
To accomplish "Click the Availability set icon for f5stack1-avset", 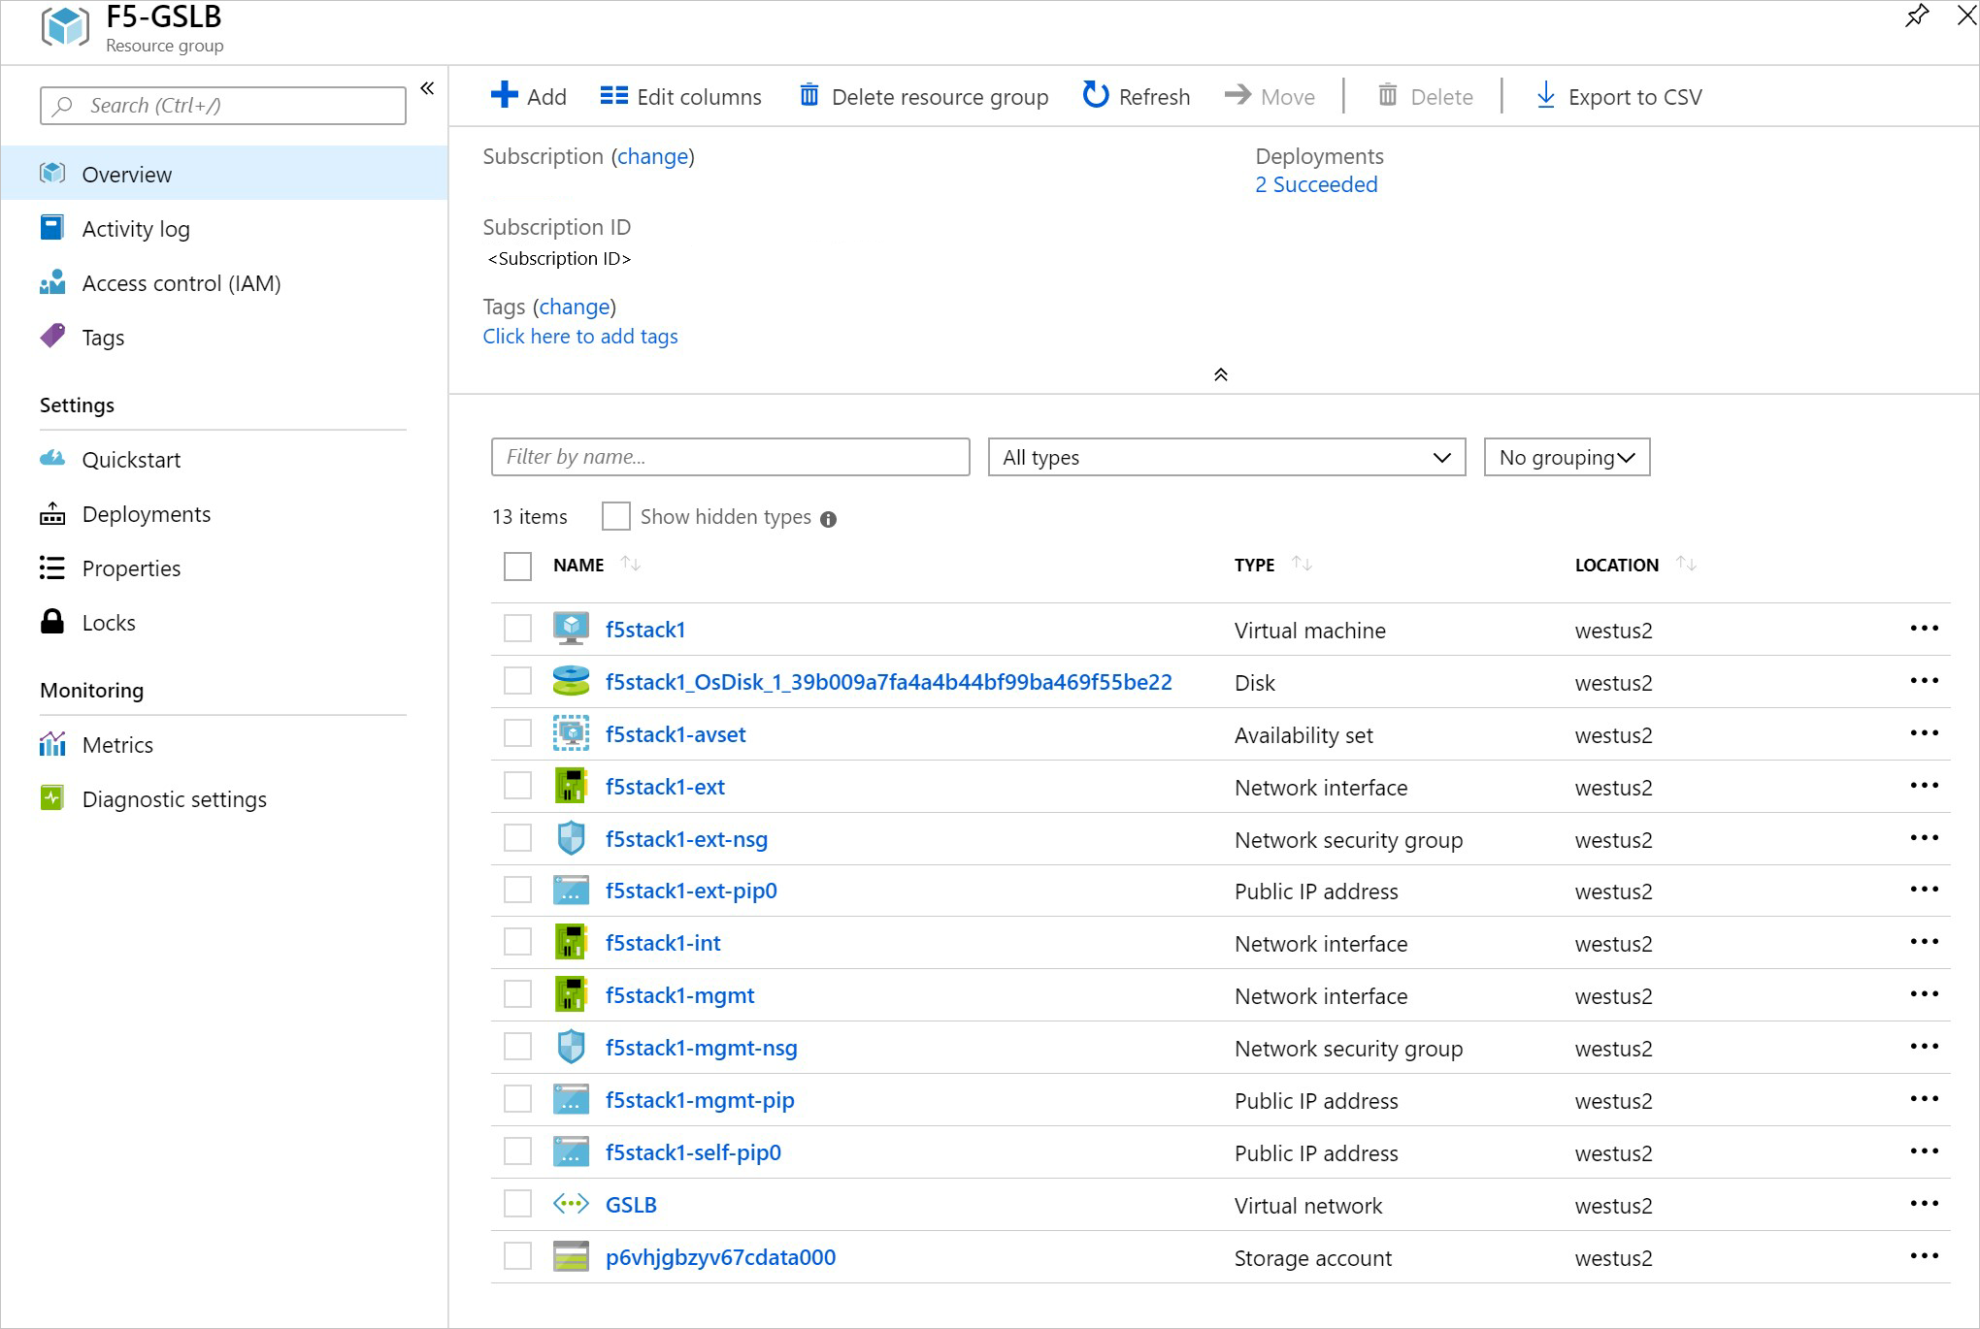I will point(570,734).
